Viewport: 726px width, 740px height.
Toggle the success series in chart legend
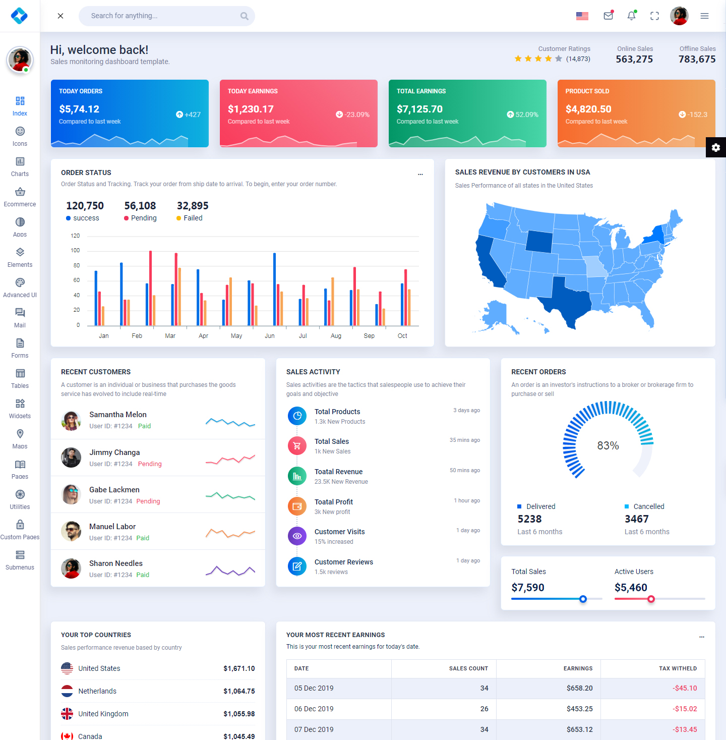click(83, 218)
